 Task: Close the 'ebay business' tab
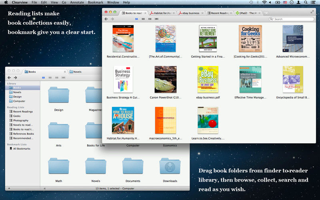coord(202,13)
